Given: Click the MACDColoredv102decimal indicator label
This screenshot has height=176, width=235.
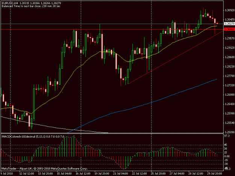Looking at the screenshot, I should click(18, 137).
